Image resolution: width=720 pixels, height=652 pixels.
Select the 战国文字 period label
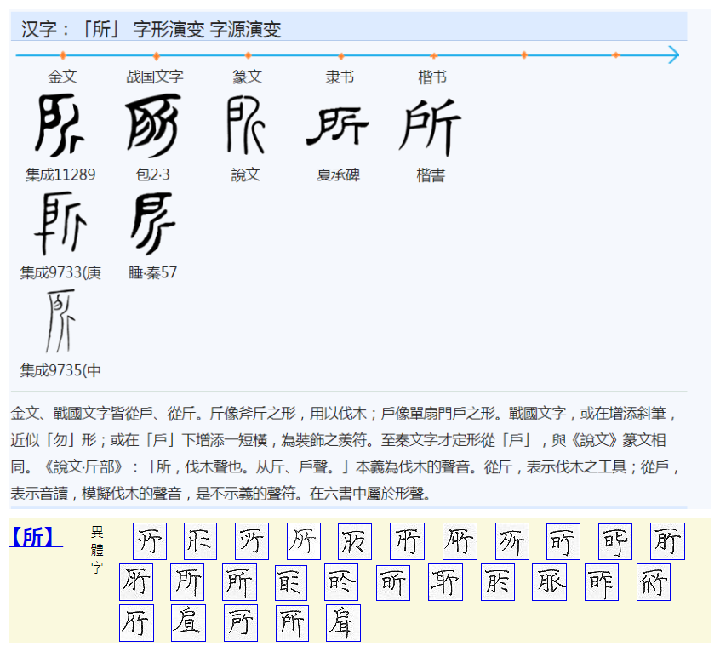[155, 77]
